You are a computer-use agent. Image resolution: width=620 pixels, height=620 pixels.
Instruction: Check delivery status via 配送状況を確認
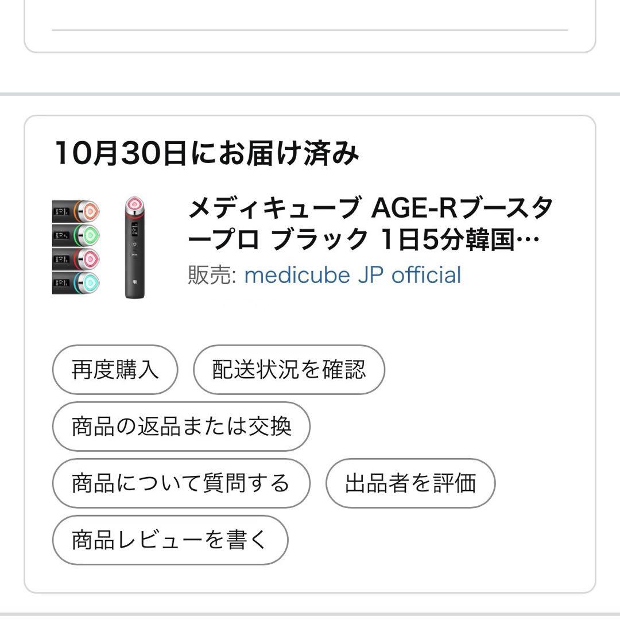[x=289, y=370]
